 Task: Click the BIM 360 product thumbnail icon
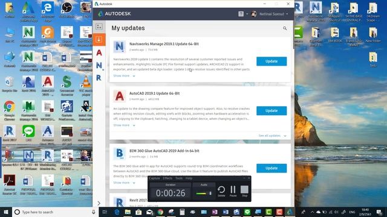pyautogui.click(x=120, y=153)
